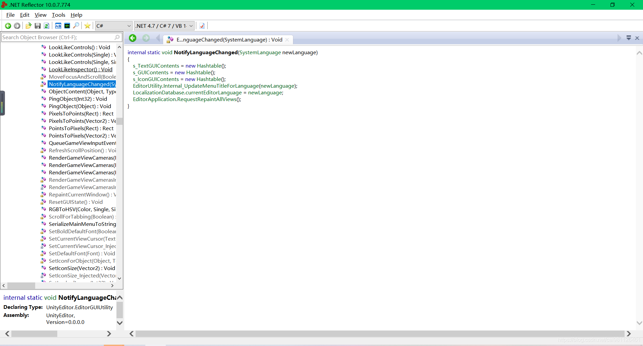The width and height of the screenshot is (643, 346).
Task: Click Hashtable link on s_TextGUIContents line
Action: (x=209, y=66)
